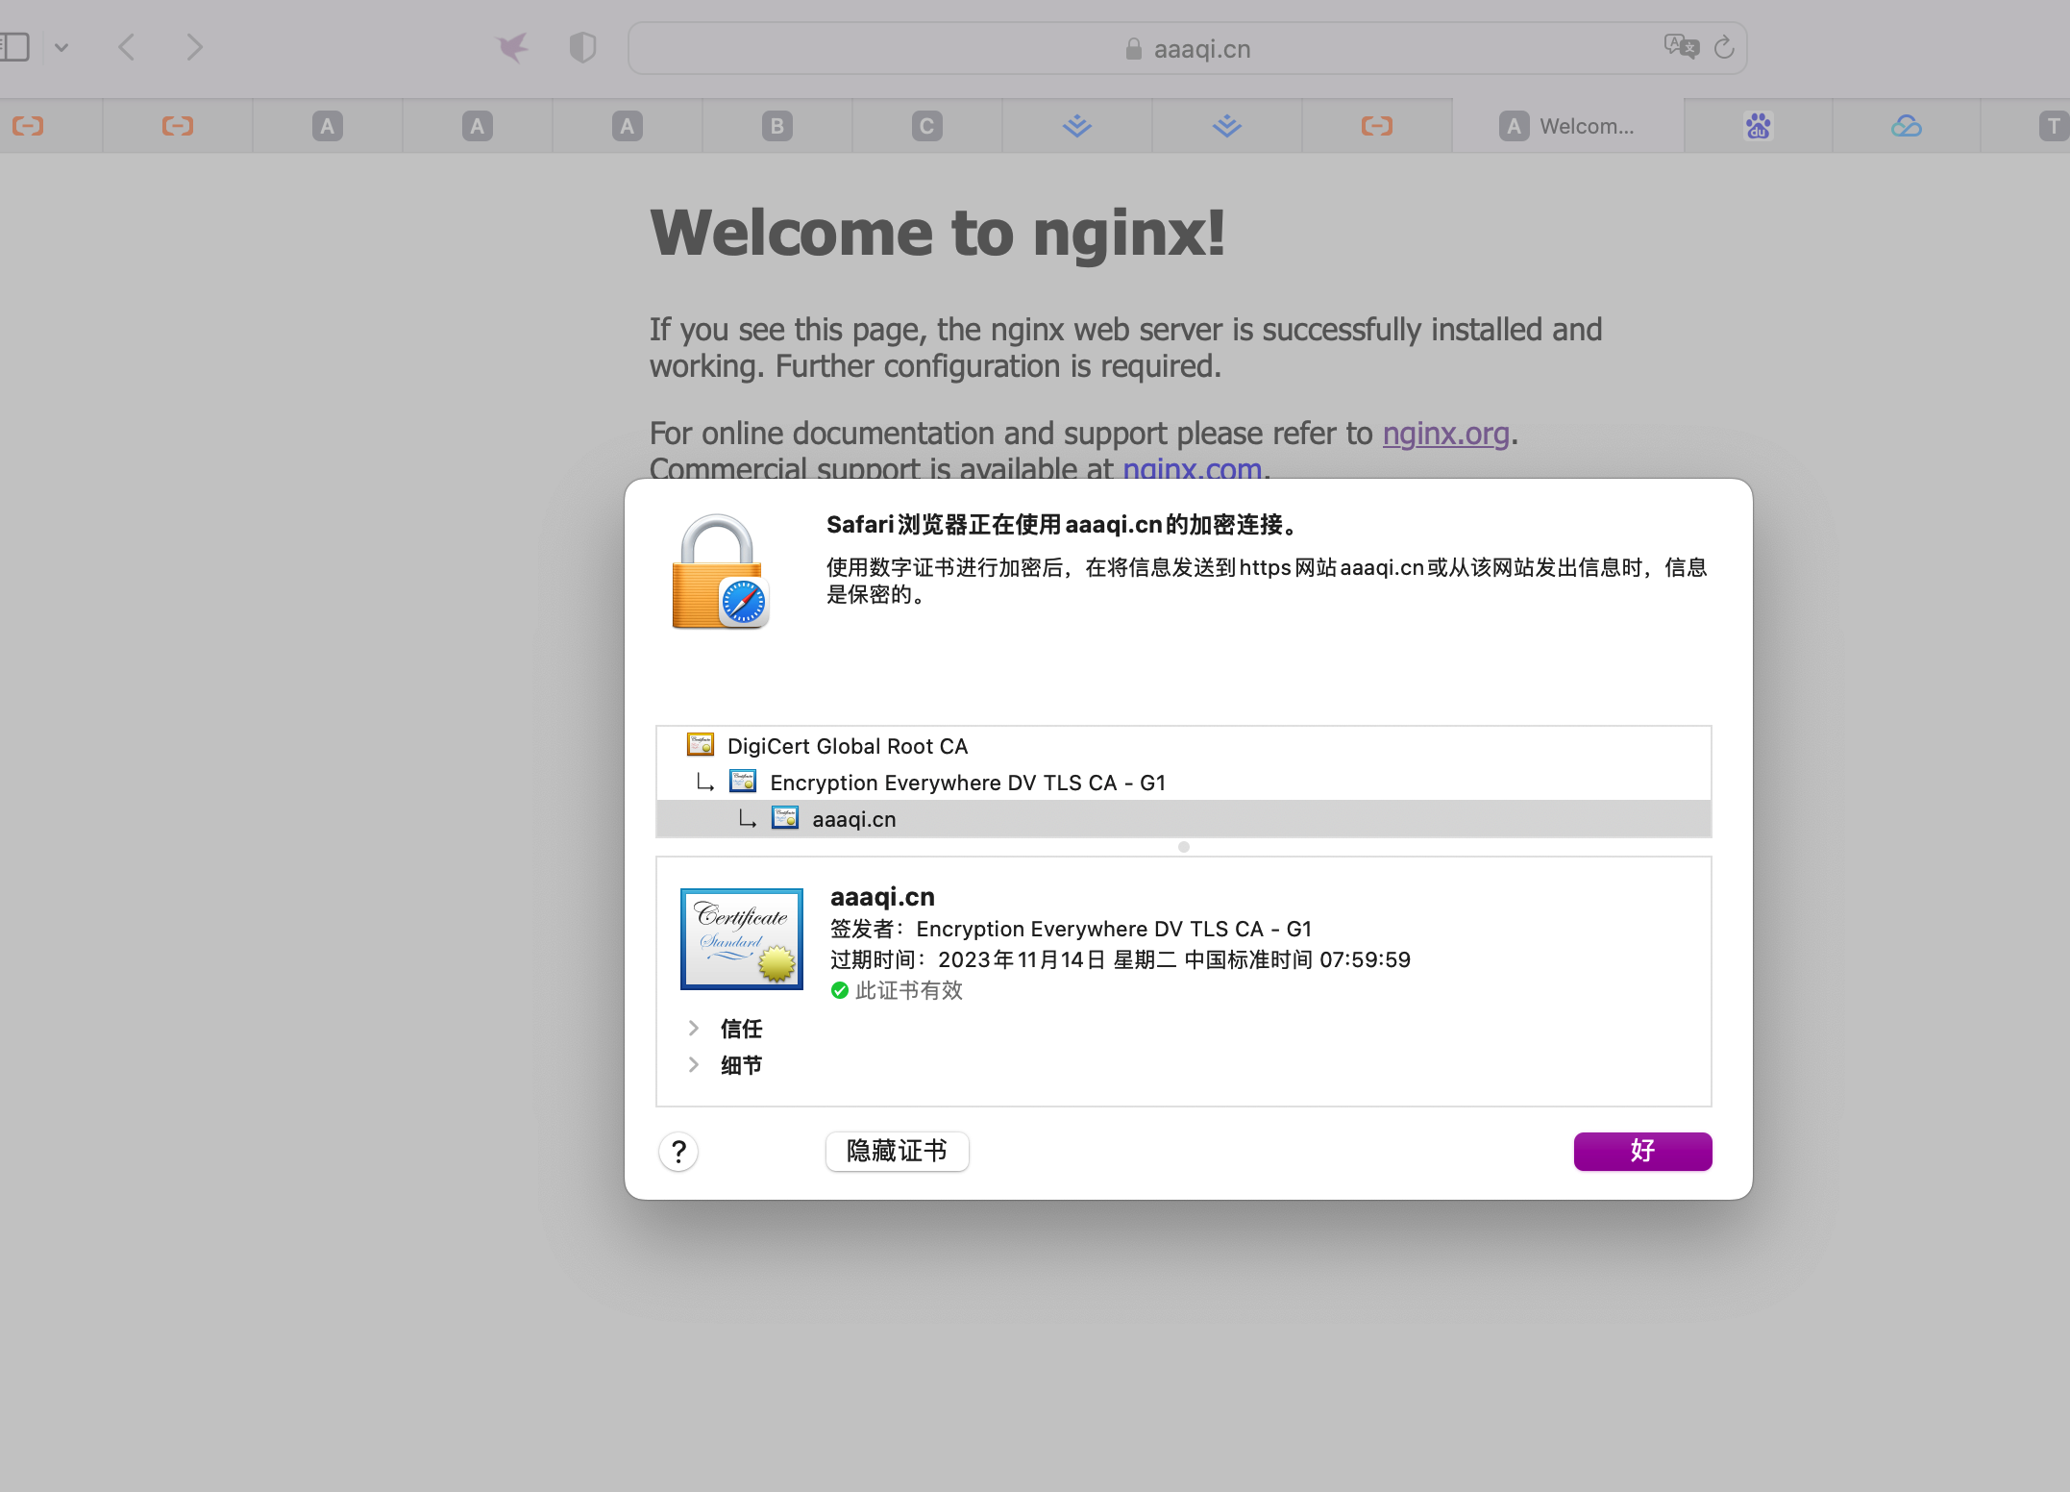The height and width of the screenshot is (1492, 2070).
Task: Toggle the Safari sidebar button
Action: 13,47
